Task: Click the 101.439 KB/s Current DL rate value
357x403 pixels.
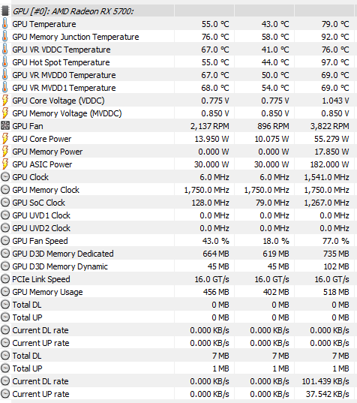Action: tap(325, 381)
